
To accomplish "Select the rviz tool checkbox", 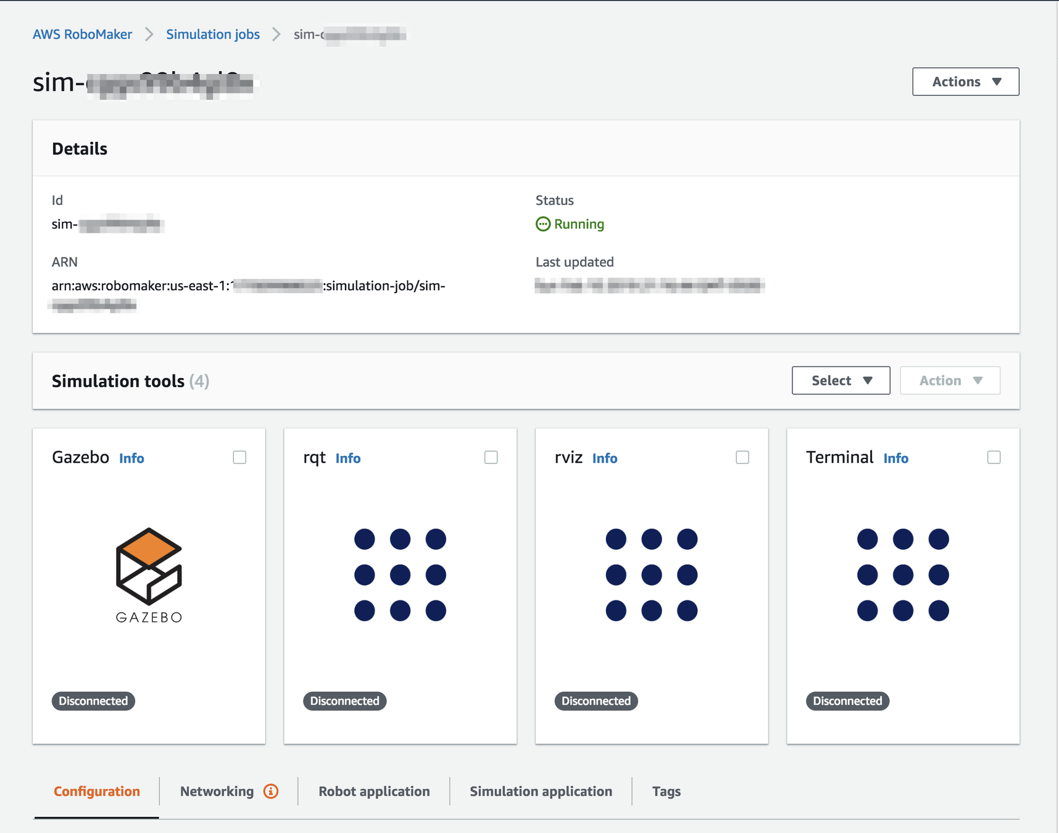I will 742,457.
